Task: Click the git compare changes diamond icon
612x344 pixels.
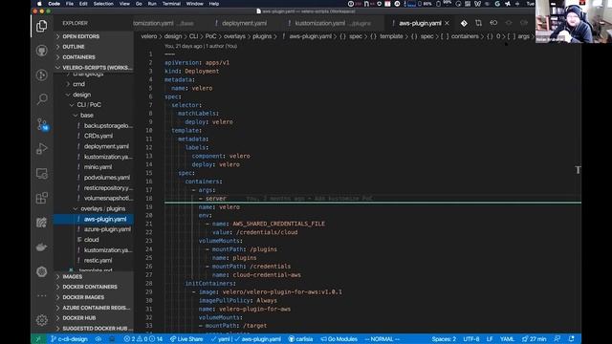Action: (x=464, y=23)
